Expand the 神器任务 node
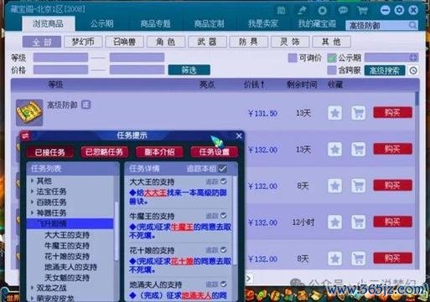The image size is (430, 302). coord(33,212)
